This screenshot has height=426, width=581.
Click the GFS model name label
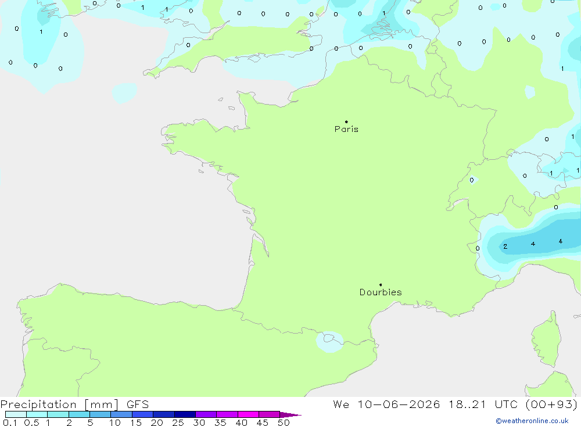click(x=138, y=404)
